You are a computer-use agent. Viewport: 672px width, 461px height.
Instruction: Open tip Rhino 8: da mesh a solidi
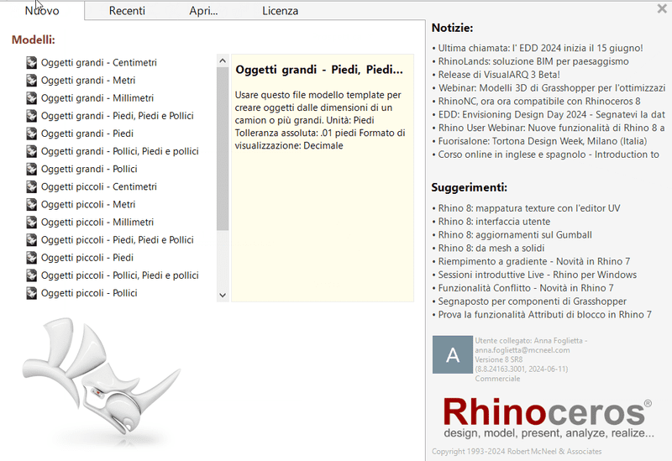(x=491, y=248)
